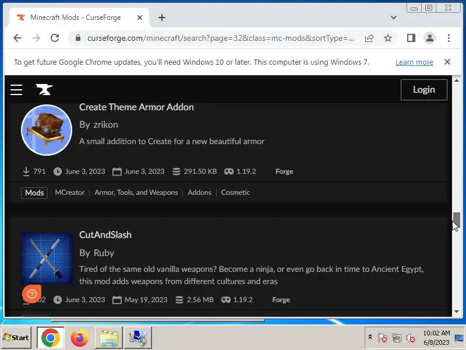Click the scrollbar down arrow

(457, 311)
